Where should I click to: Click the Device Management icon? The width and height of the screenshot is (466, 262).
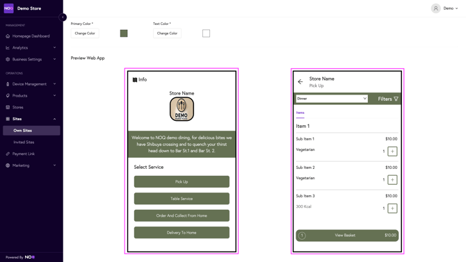click(8, 84)
